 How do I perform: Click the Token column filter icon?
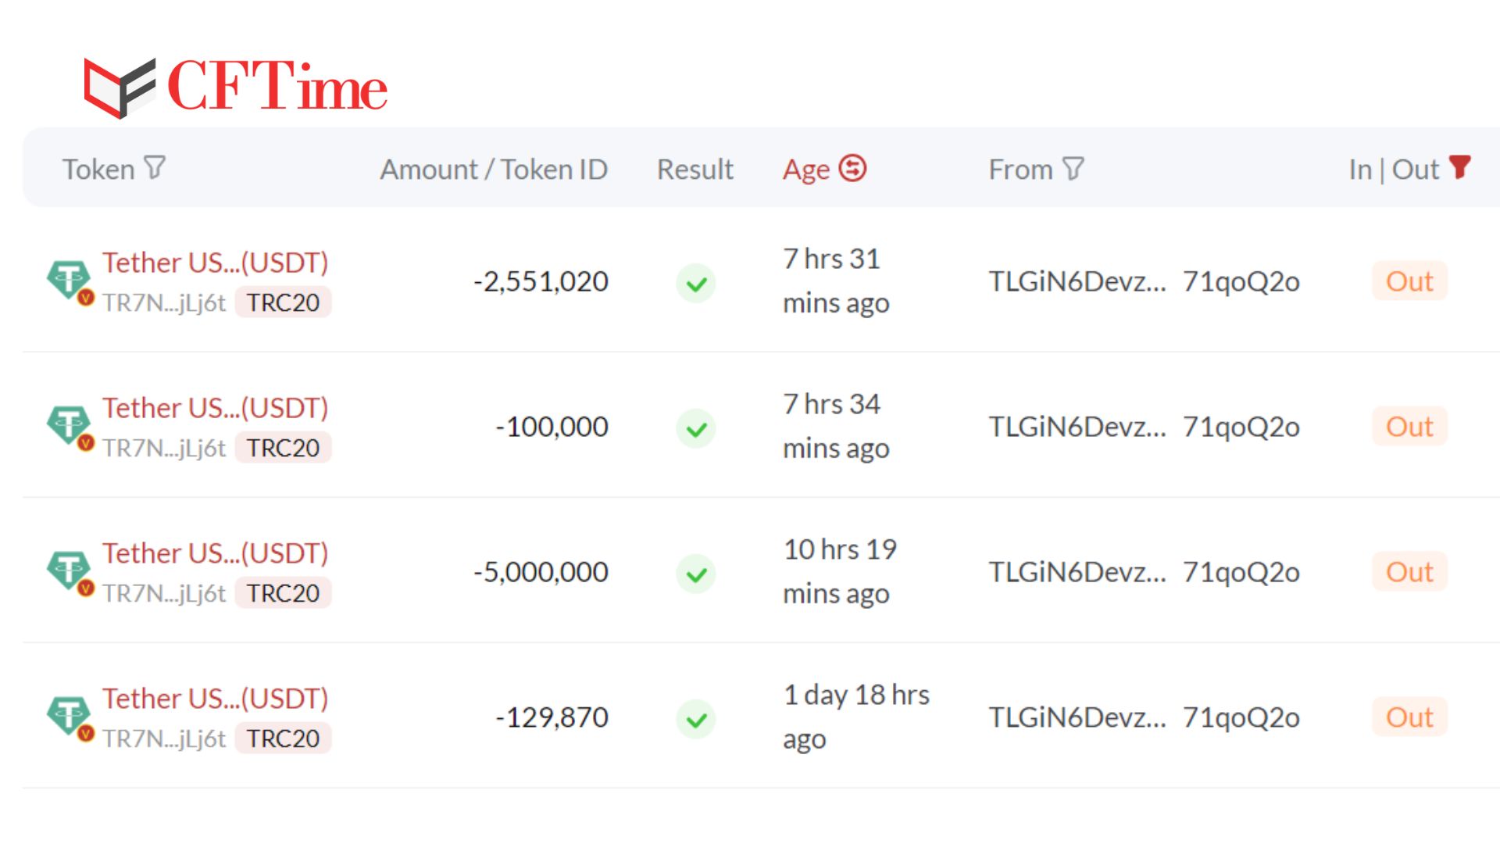(155, 168)
